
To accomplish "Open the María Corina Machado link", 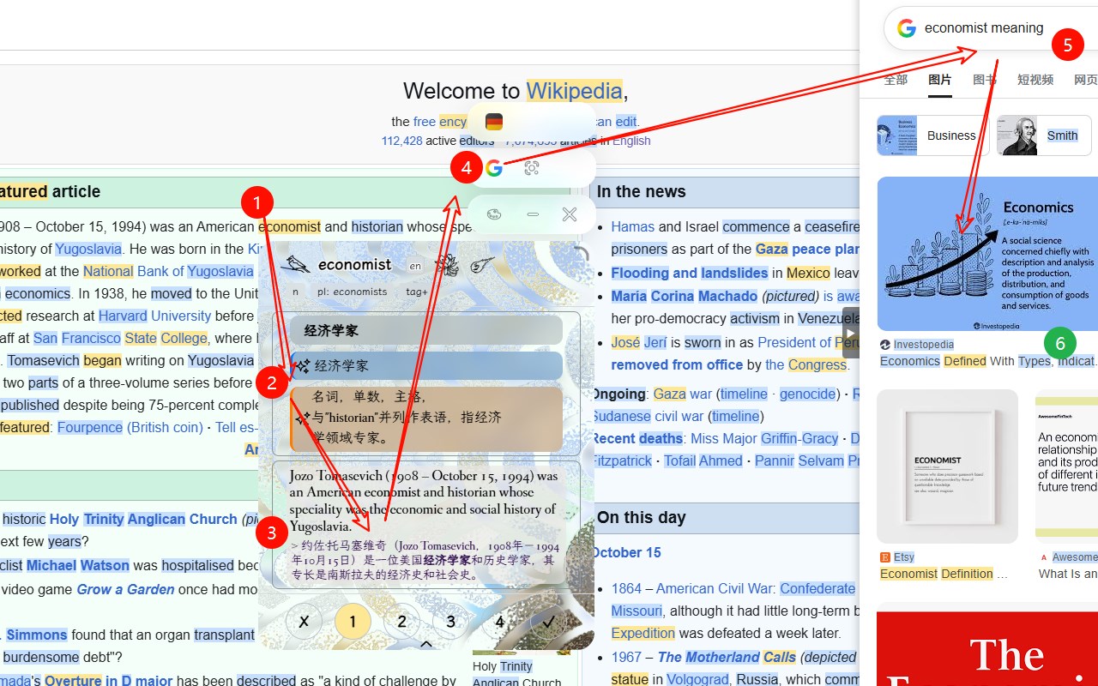I will 685,296.
